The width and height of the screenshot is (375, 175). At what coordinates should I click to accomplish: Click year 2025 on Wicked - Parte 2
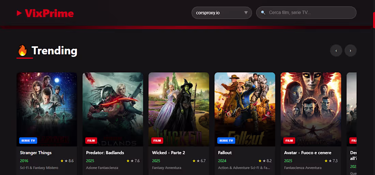[156, 161]
